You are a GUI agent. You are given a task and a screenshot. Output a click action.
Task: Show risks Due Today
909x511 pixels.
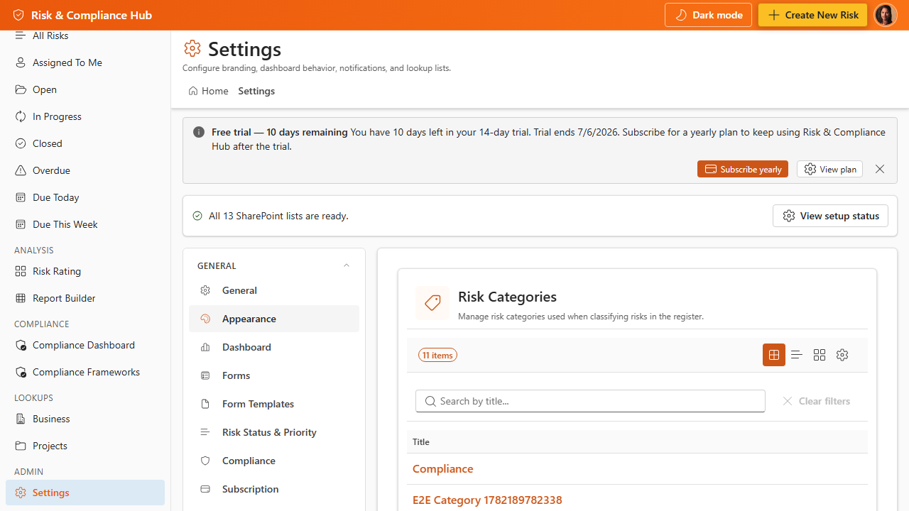coord(85,197)
